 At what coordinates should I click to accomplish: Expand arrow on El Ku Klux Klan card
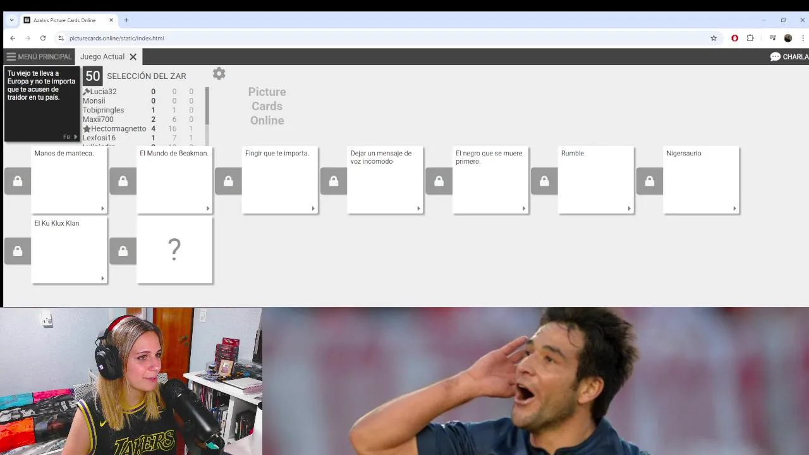click(102, 279)
